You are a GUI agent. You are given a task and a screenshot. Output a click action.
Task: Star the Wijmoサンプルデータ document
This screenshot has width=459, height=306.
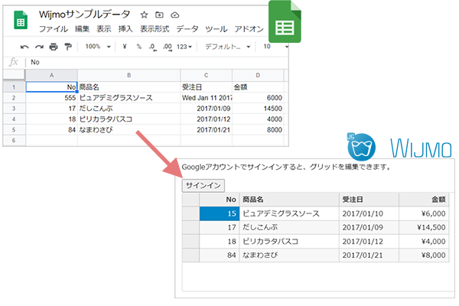click(x=144, y=15)
